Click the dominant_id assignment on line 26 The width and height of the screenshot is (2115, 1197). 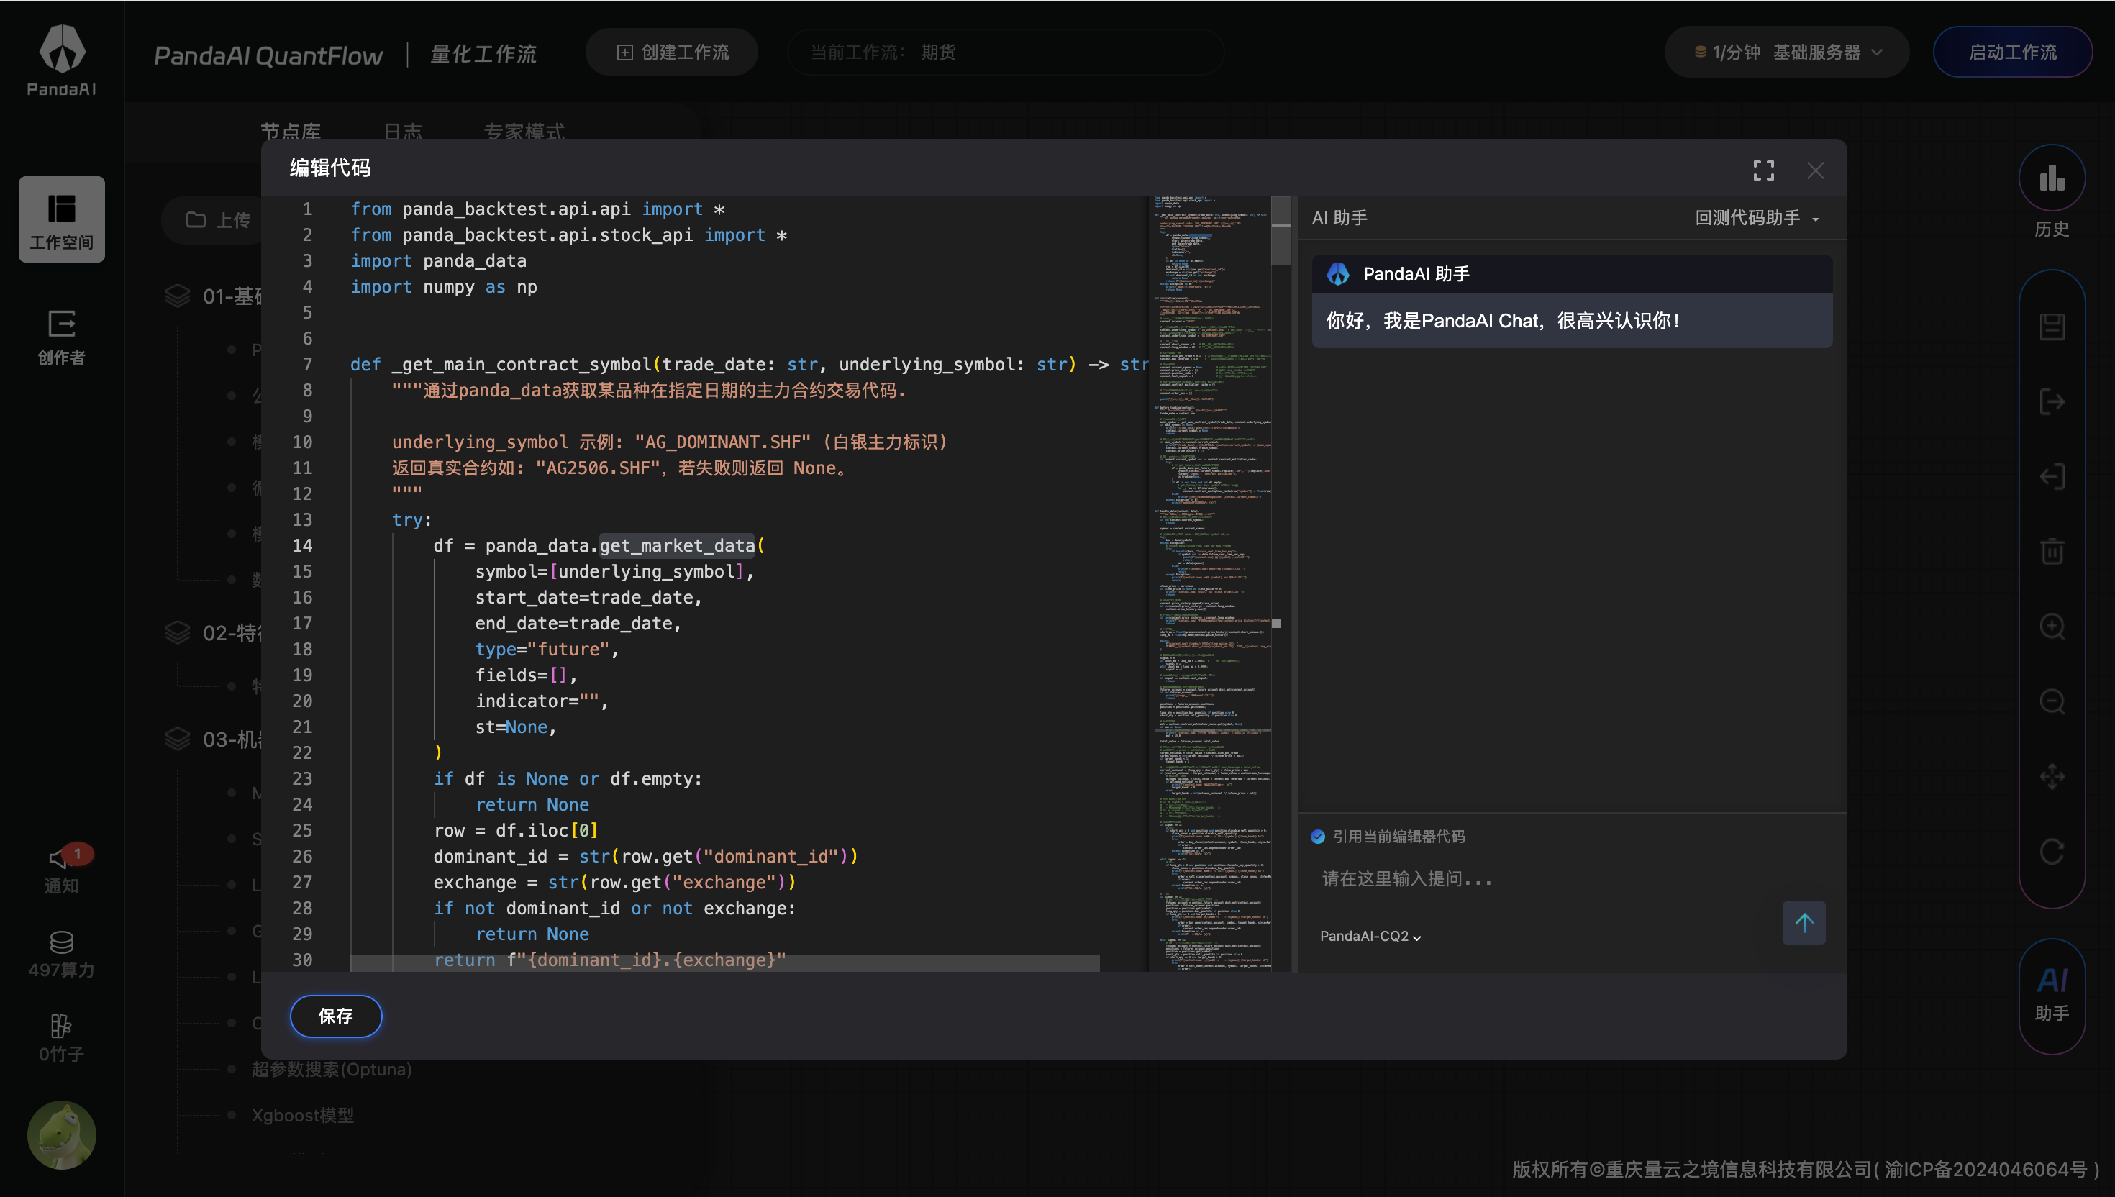click(x=645, y=856)
